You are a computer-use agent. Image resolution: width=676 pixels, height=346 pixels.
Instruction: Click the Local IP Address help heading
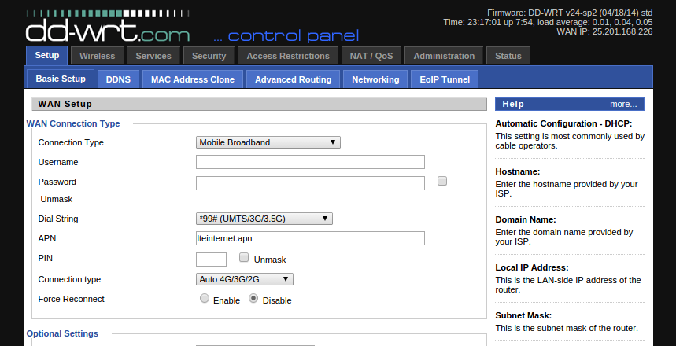532,267
